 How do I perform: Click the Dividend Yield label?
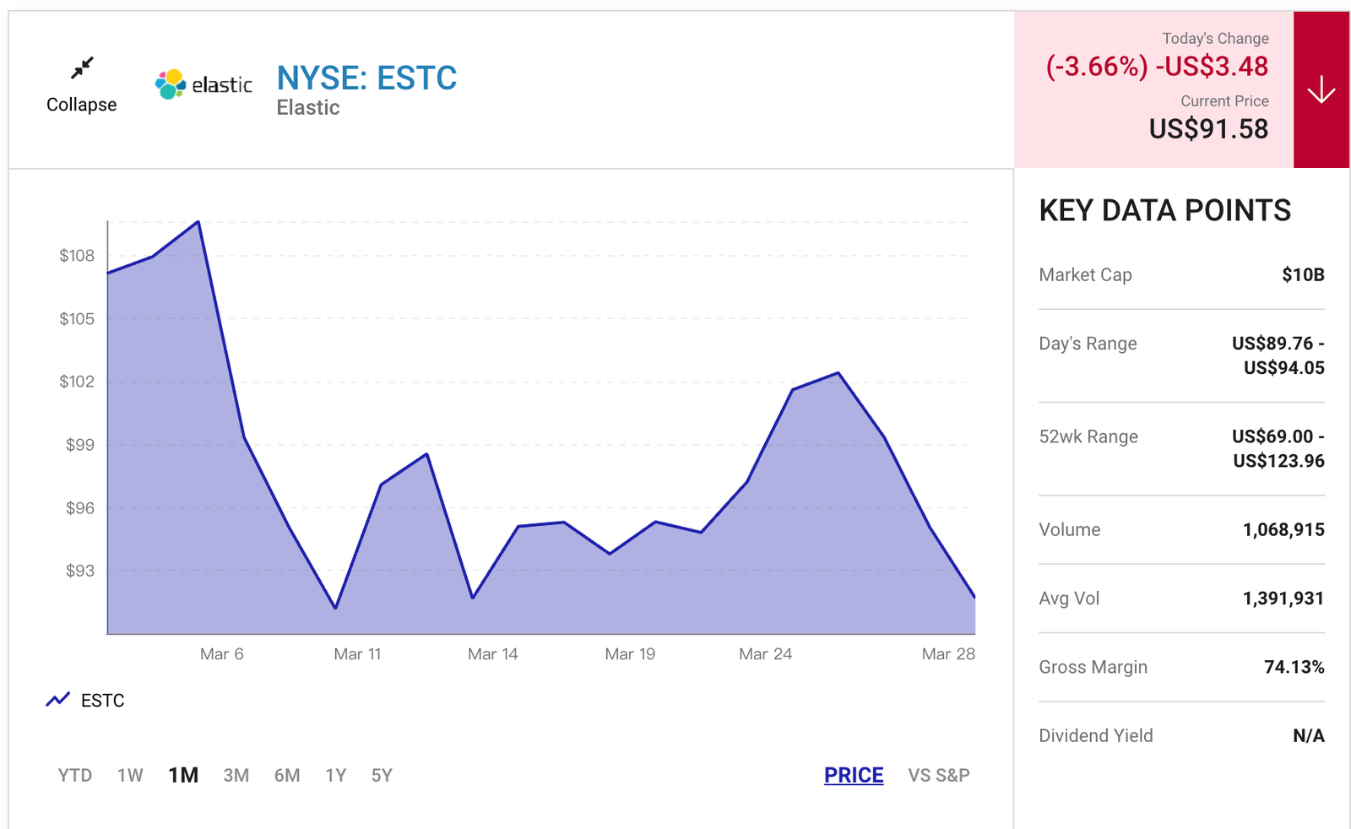coord(1095,735)
